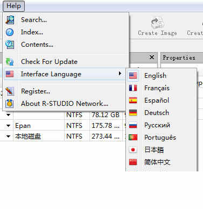The image size is (203, 209).
Task: Switch interface to Deutsch
Action: [157, 113]
